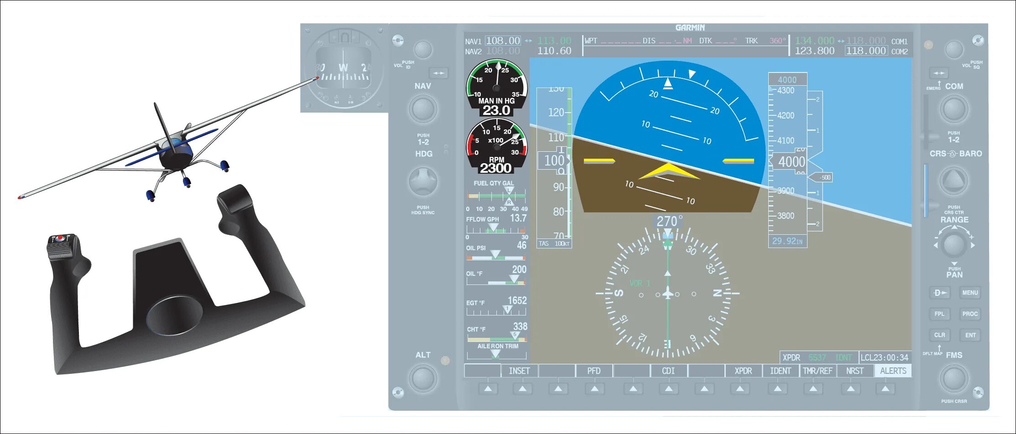Click the COM1 active frequency 134.000
The width and height of the screenshot is (1016, 434).
pyautogui.click(x=815, y=41)
